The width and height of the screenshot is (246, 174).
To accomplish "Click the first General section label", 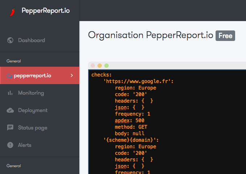I will click(14, 61).
